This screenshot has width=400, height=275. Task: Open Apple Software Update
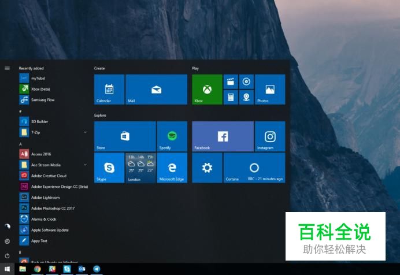pyautogui.click(x=54, y=230)
